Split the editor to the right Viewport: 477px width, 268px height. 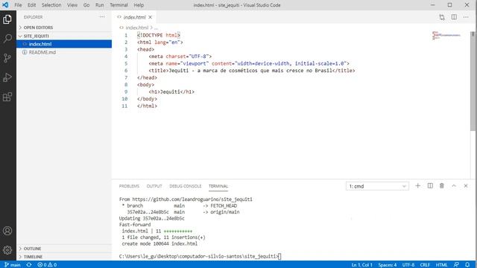pos(454,17)
